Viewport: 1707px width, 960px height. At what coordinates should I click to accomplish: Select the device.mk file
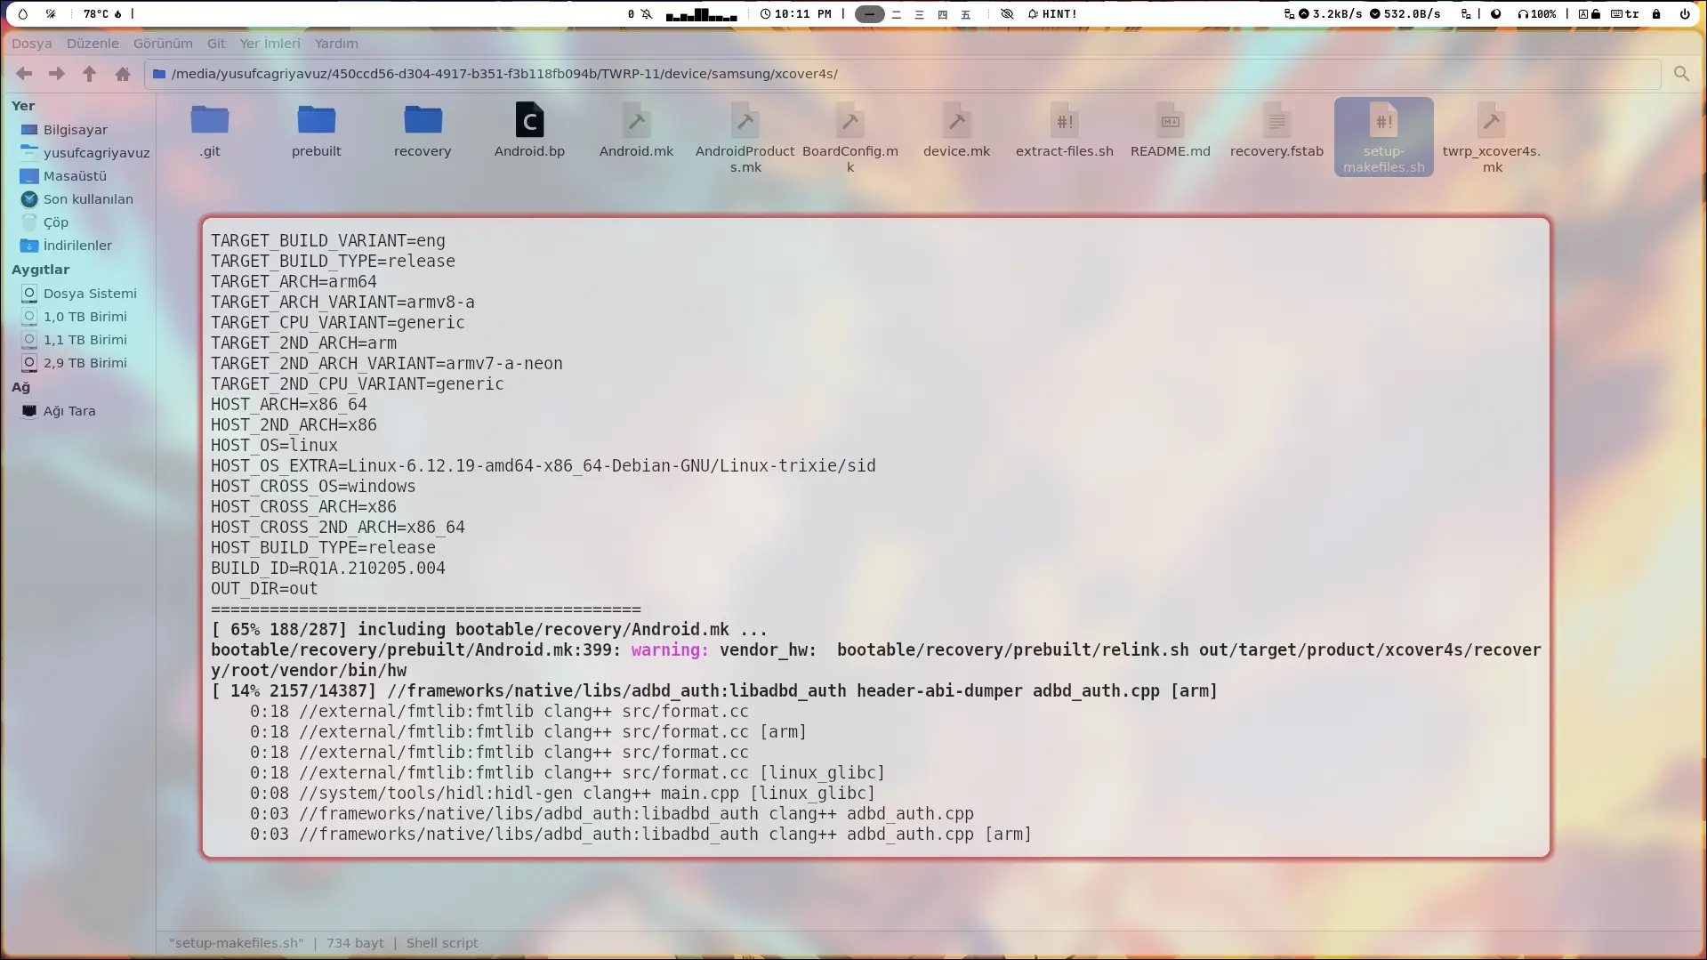[956, 132]
